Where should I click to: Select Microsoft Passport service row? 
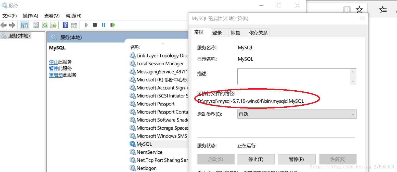click(159, 104)
